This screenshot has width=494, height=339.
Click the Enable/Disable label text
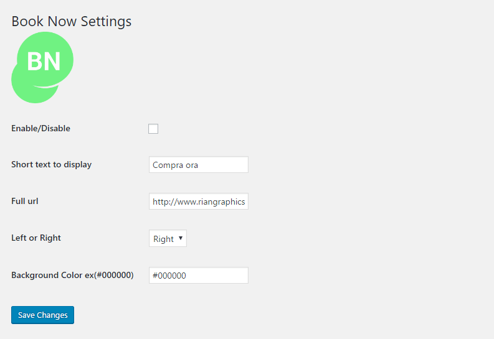[40, 128]
